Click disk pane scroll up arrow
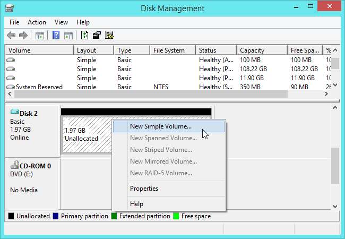This screenshot has width=345, height=239. 335,108
